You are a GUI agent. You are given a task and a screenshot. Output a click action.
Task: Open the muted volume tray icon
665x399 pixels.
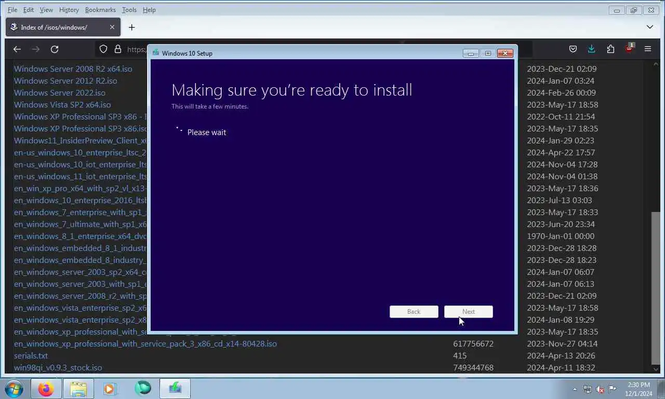pos(600,389)
